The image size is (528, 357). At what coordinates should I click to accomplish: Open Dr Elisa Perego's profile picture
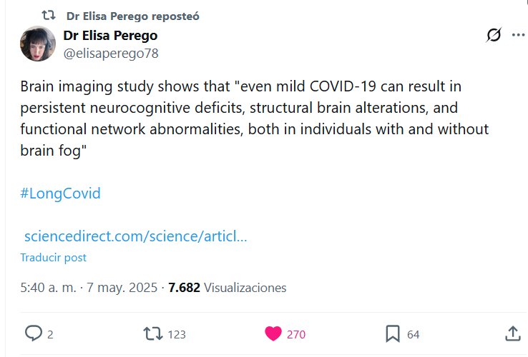tap(38, 44)
